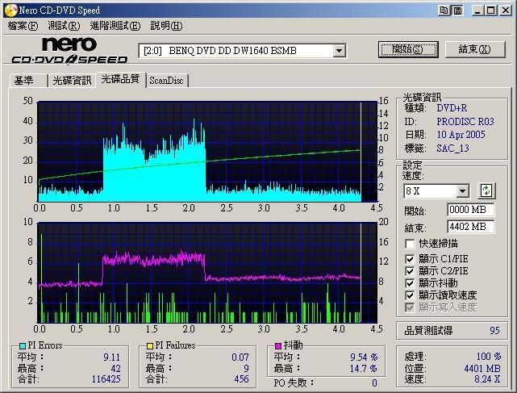Image resolution: width=517 pixels, height=393 pixels.
Task: Click the Nero CD-DVD Speed logo
Action: (x=69, y=50)
